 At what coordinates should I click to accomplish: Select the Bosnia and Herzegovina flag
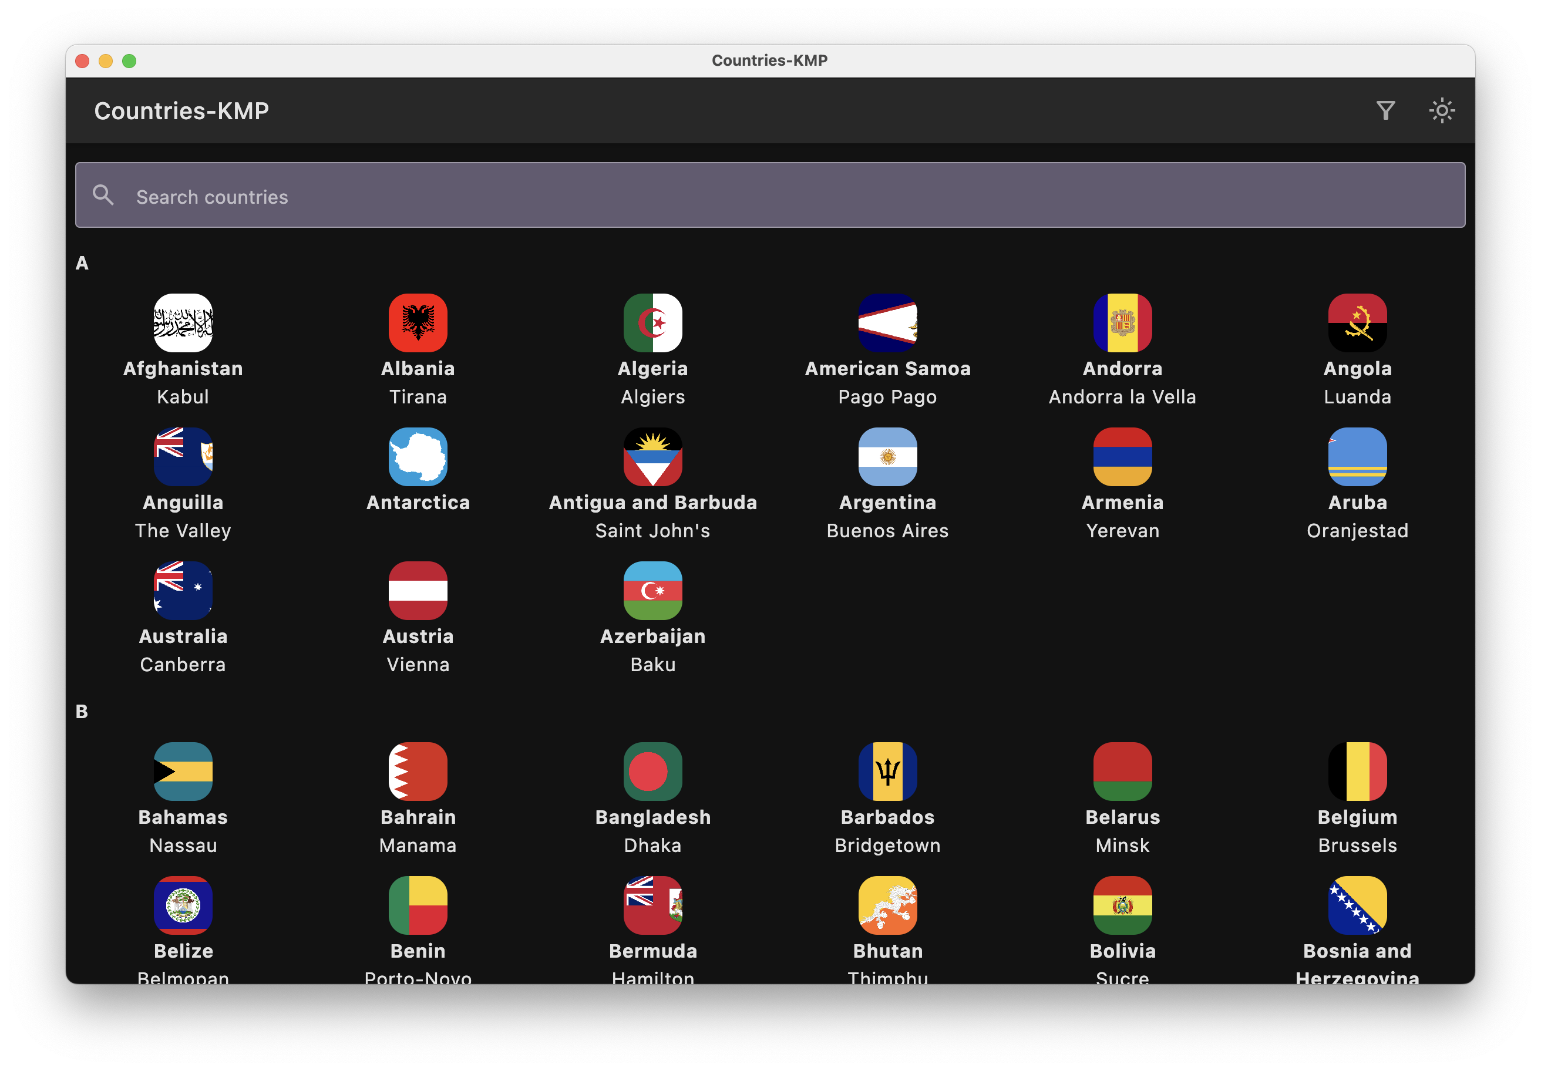tap(1358, 905)
